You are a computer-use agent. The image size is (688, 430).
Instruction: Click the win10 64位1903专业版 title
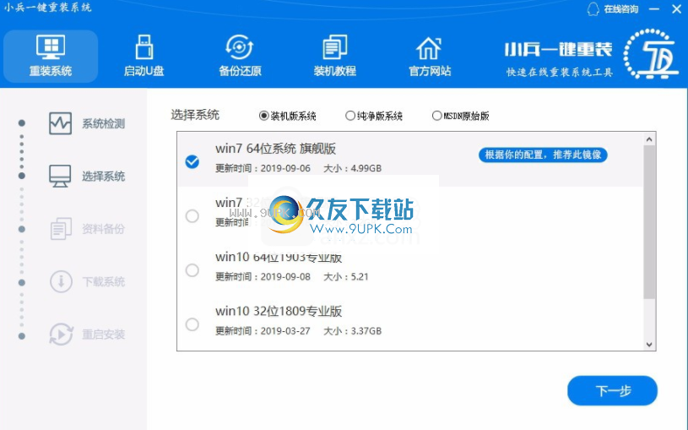coord(279,257)
